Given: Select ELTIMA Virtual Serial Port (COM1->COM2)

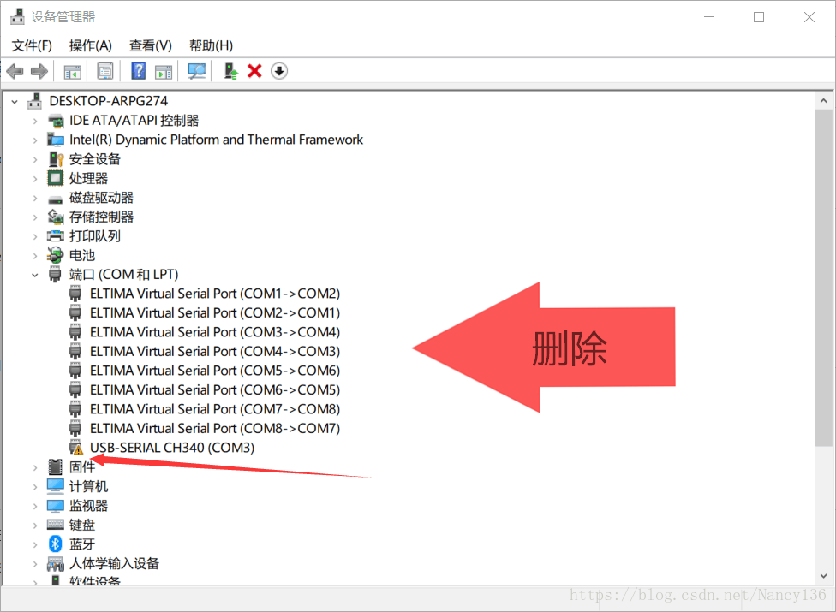Looking at the screenshot, I should click(x=215, y=294).
